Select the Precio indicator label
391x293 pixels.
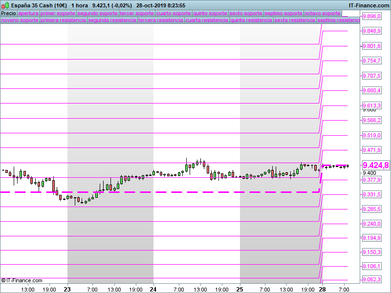point(8,14)
